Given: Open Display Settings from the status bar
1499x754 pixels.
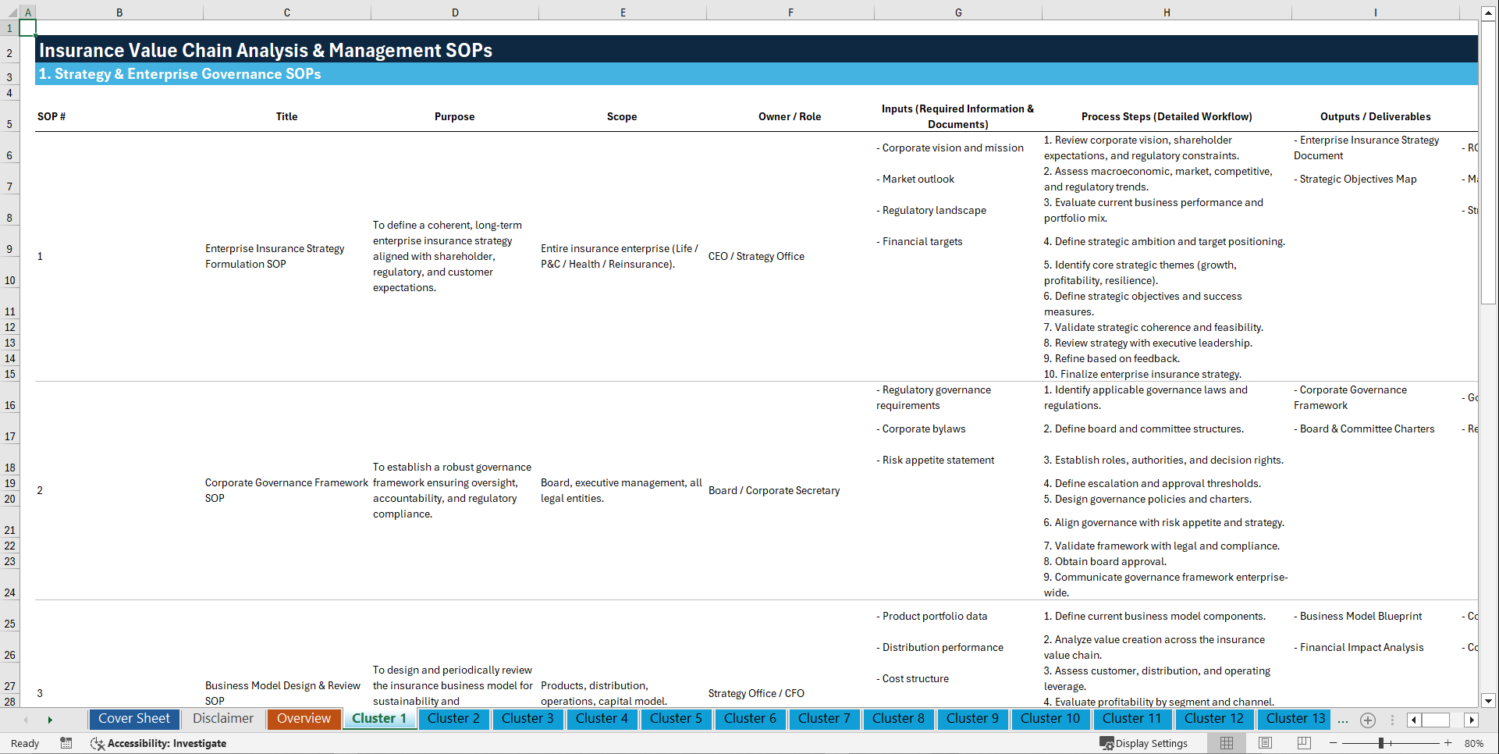Looking at the screenshot, I should [1144, 743].
